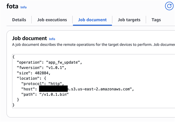This screenshot has height=122, width=175.
Task: Click the Info link next to fota
Action: pos(24,7)
